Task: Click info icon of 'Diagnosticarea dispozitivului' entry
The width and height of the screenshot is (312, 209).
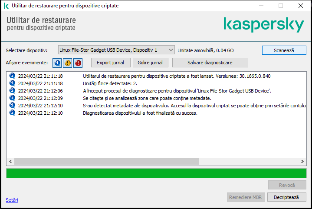Action: [12, 113]
